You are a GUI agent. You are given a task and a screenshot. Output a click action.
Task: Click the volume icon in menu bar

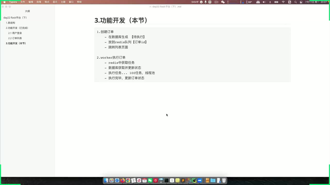[264, 2]
